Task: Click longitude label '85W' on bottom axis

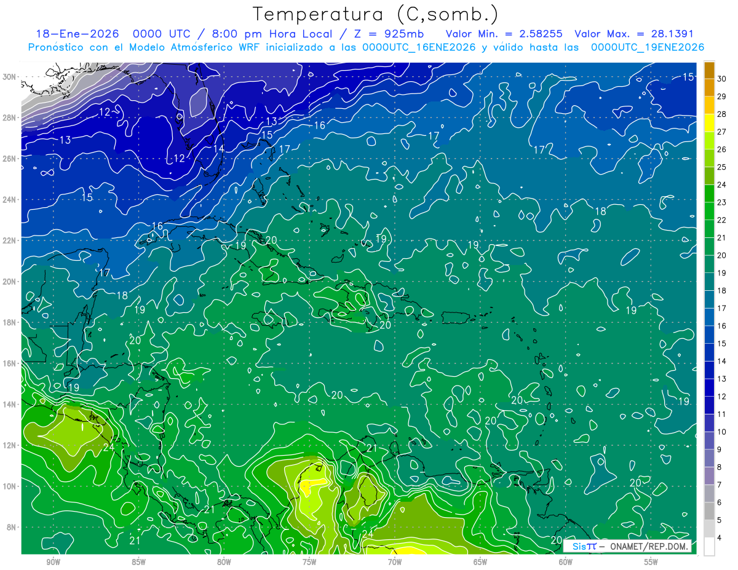Action: 139,563
